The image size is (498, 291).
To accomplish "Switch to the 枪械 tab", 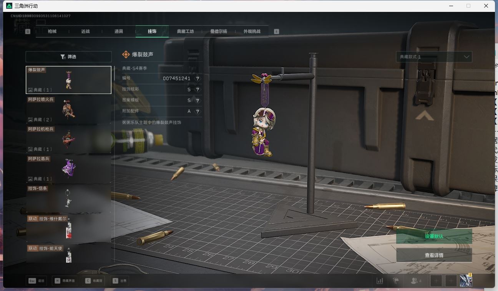I will 52,31.
